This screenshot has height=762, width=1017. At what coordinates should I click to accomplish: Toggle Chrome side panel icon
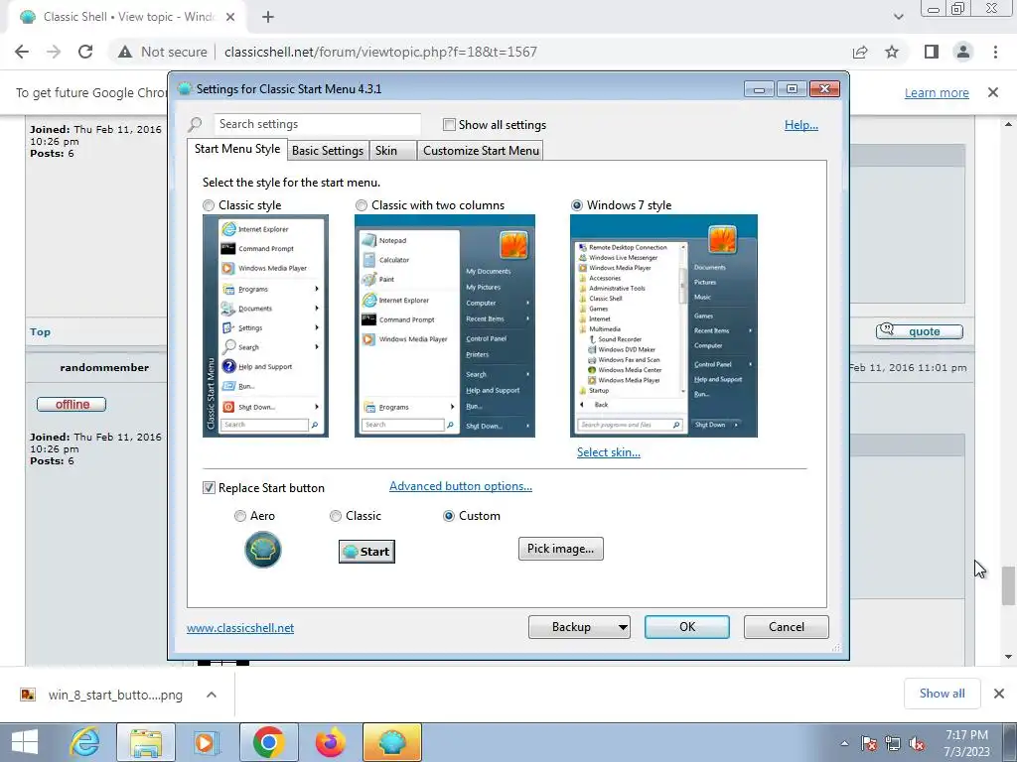pos(932,52)
